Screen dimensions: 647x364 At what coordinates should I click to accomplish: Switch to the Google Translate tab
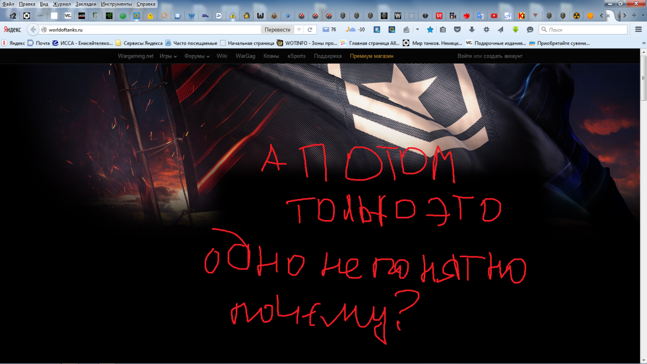click(x=480, y=16)
